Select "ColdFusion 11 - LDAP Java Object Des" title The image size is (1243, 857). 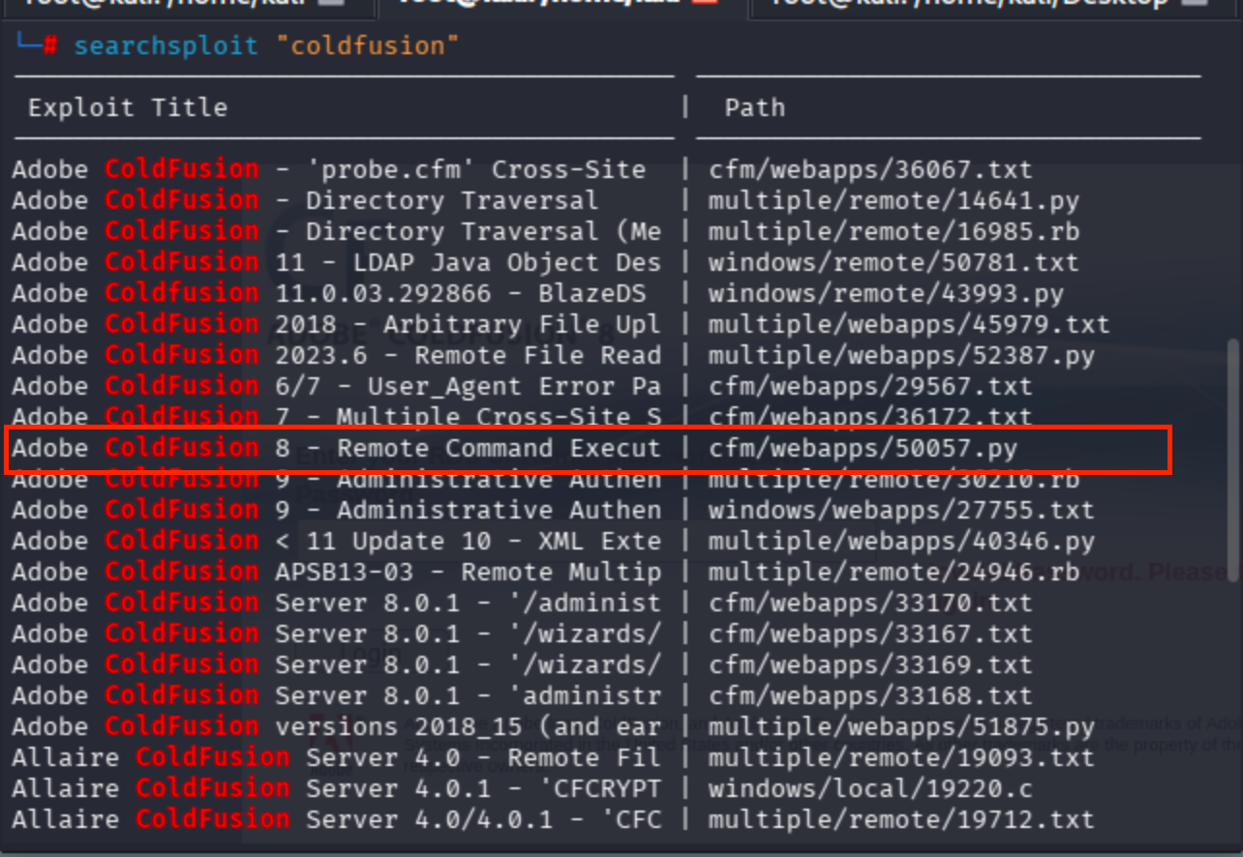[383, 262]
